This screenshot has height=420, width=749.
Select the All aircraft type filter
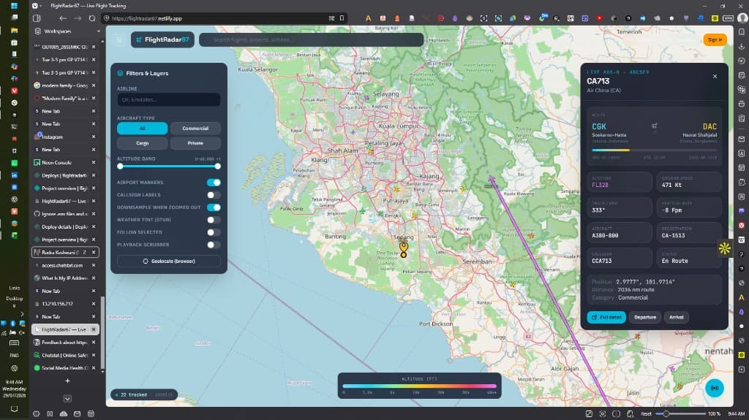143,129
